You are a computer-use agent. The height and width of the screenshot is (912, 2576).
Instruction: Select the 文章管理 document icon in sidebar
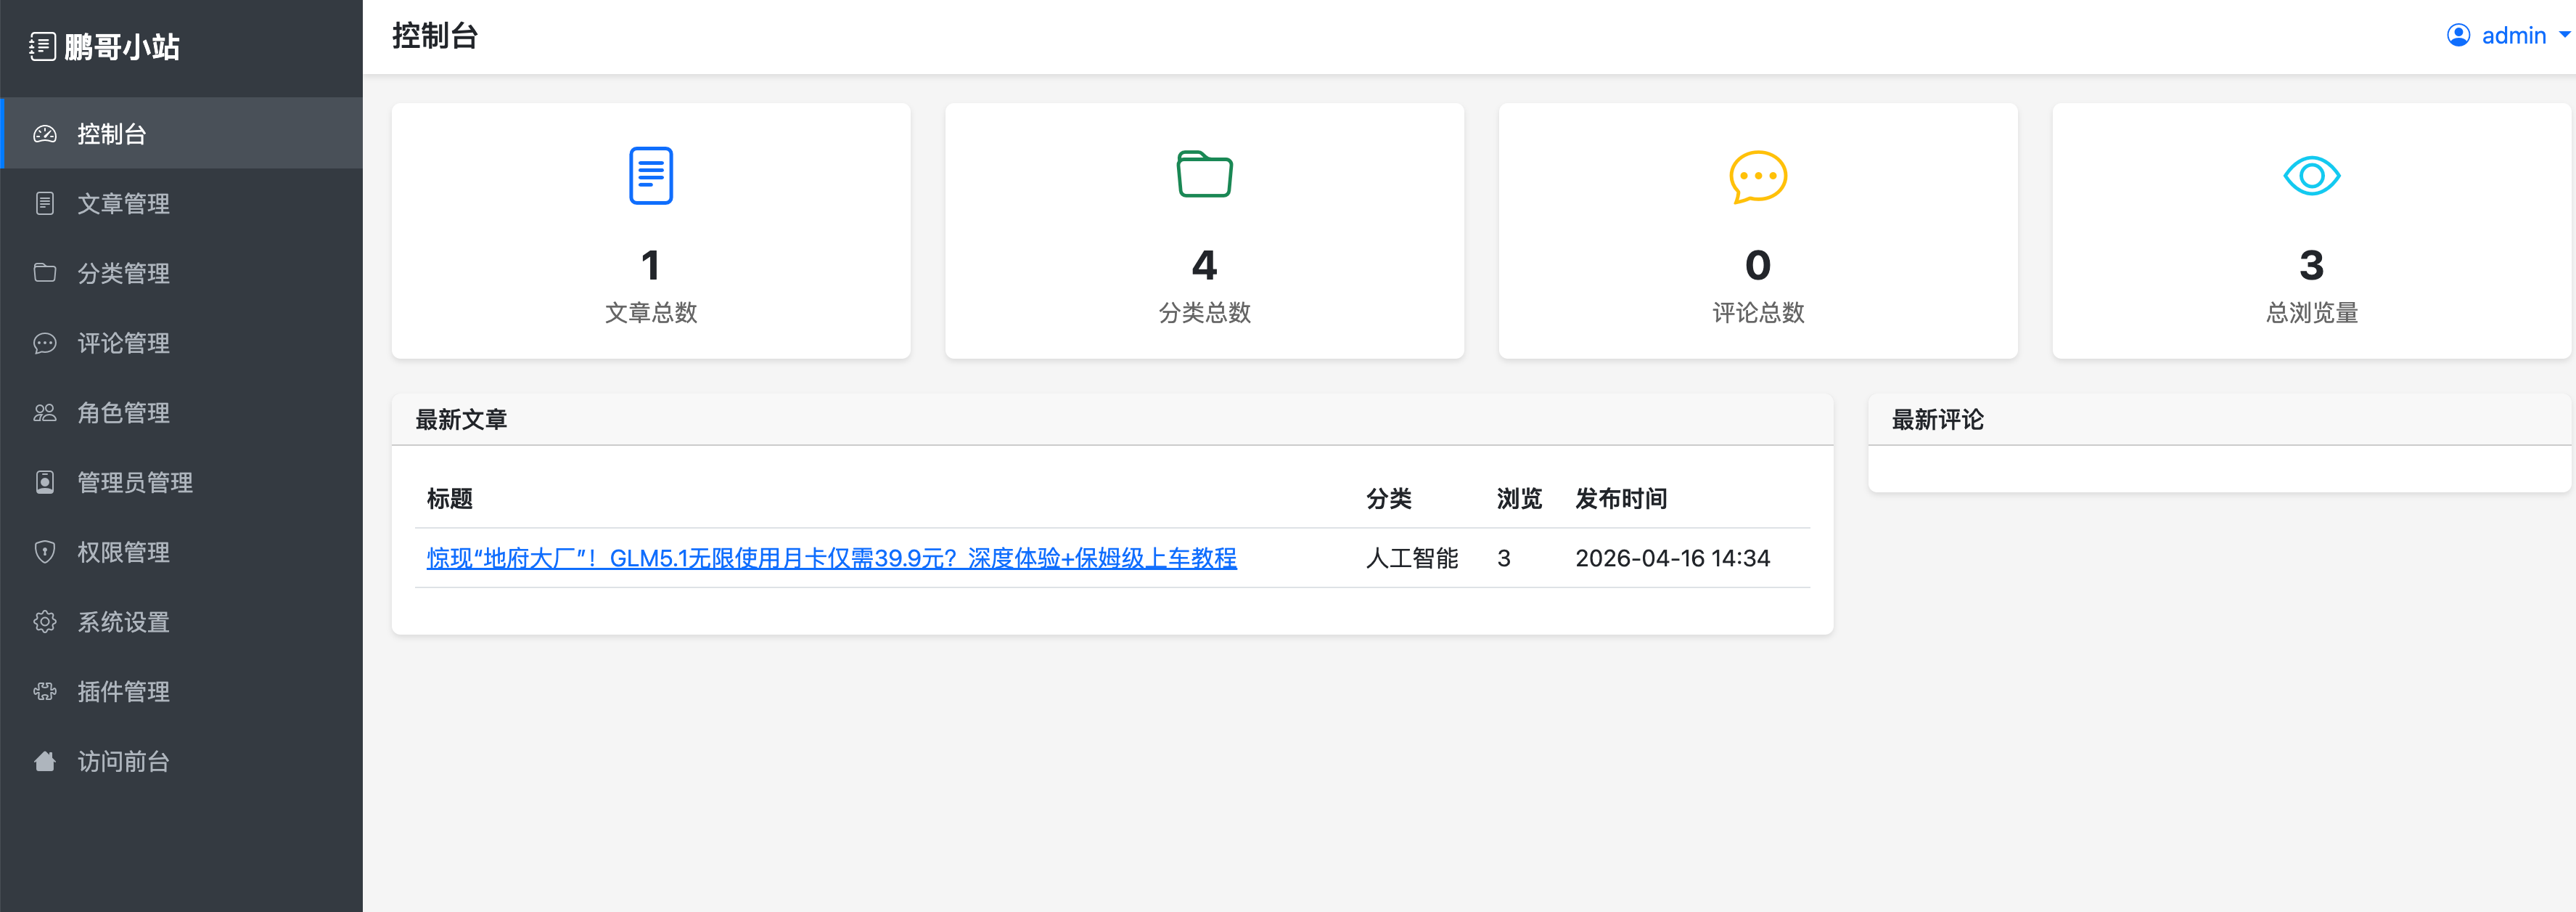pyautogui.click(x=45, y=203)
